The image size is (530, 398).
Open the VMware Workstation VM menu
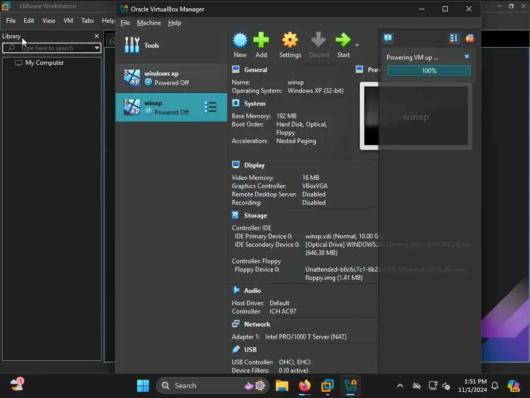[x=68, y=21]
